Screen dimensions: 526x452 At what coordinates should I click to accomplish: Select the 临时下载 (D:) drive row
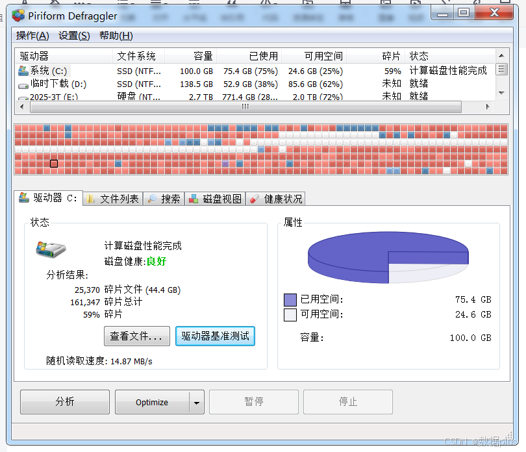(255, 84)
